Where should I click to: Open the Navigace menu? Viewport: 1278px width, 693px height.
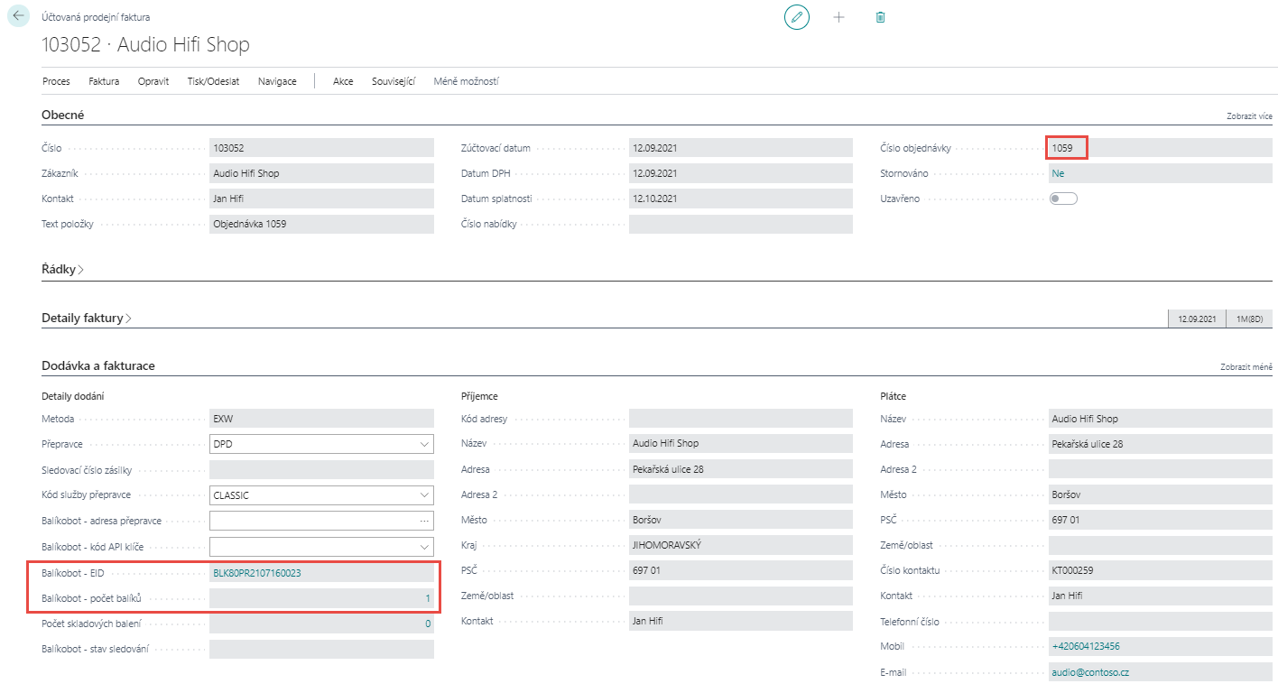(x=277, y=81)
